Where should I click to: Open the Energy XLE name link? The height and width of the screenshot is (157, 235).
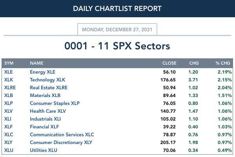coord(42,72)
